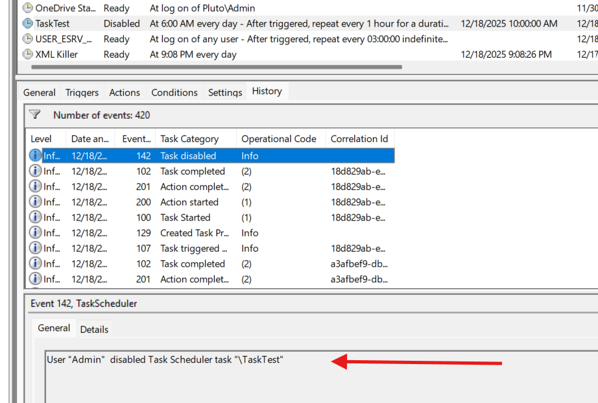This screenshot has width=598, height=403.
Task: Click info icon of Action started event
Action: point(35,201)
